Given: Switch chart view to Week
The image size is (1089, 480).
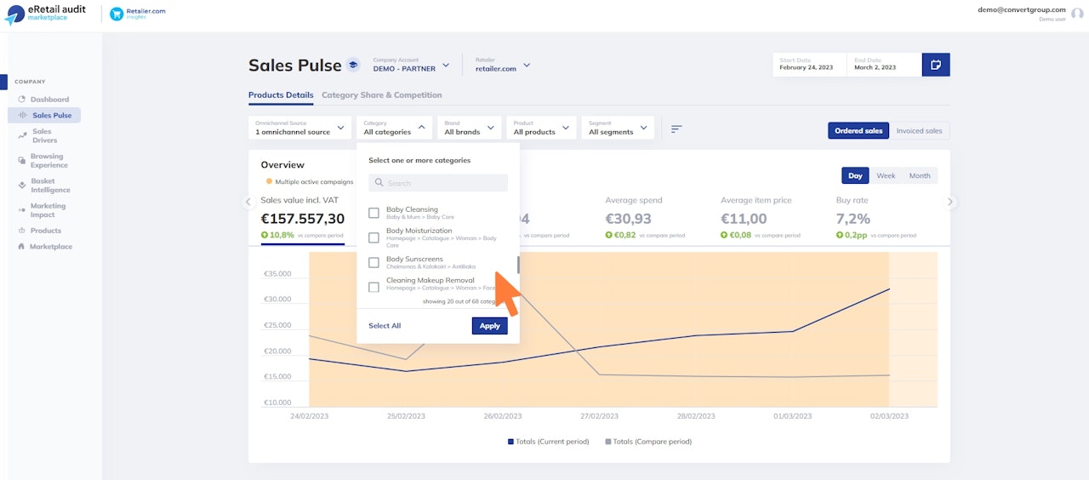Looking at the screenshot, I should [x=886, y=175].
